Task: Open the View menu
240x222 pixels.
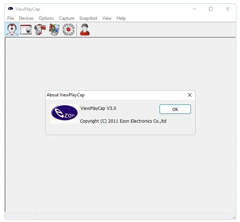Action: (107, 18)
